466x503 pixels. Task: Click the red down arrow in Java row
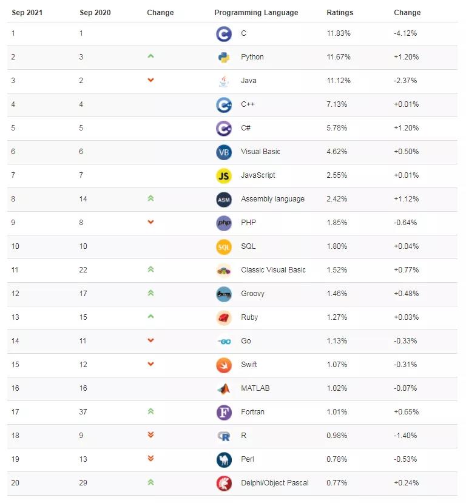tap(150, 80)
